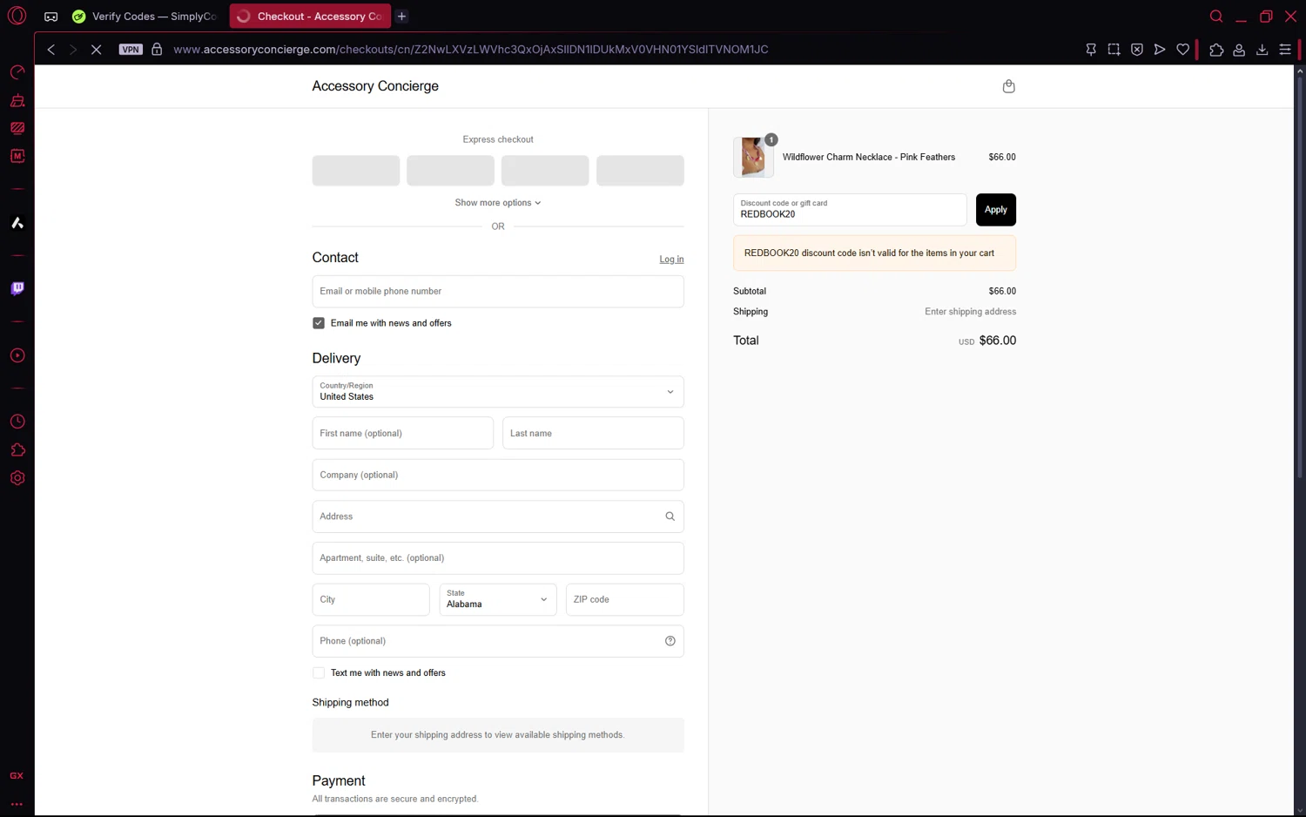
Task: Click the Apply discount button
Action: click(996, 210)
